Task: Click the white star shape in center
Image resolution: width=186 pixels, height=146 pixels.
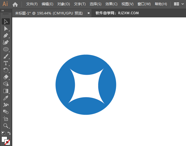Action: 86,86
